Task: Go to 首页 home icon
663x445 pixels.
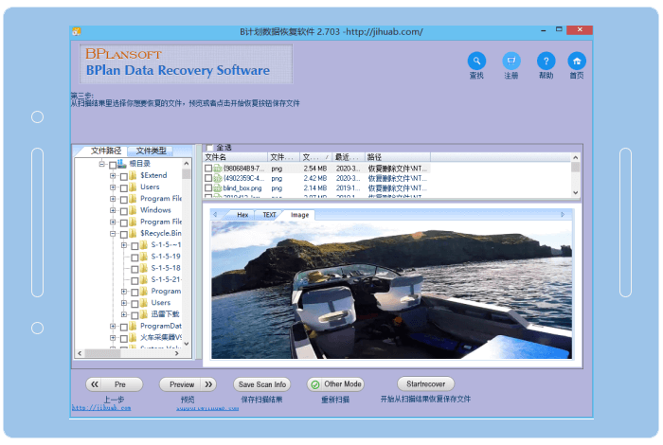Action: click(577, 61)
